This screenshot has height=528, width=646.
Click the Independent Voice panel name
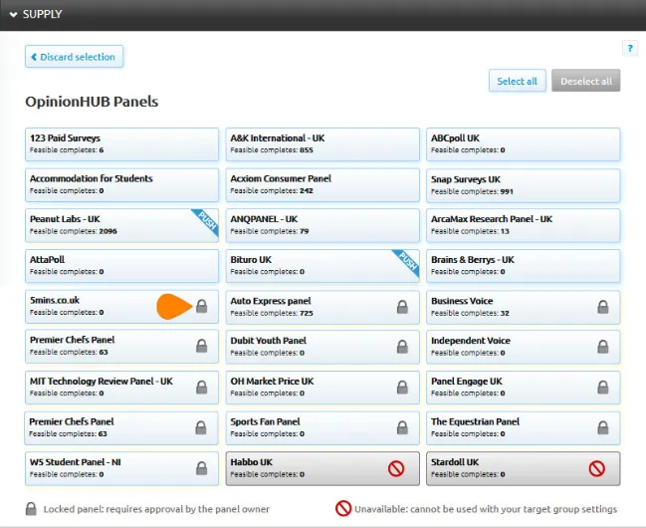[x=471, y=341]
